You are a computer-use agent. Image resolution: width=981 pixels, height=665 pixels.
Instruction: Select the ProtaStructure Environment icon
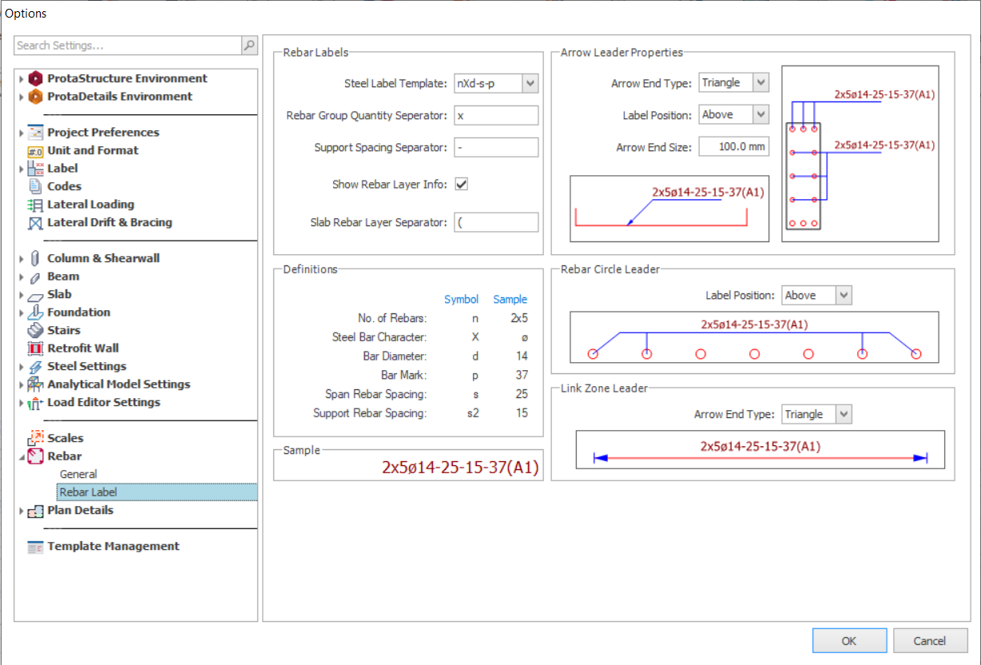(35, 78)
